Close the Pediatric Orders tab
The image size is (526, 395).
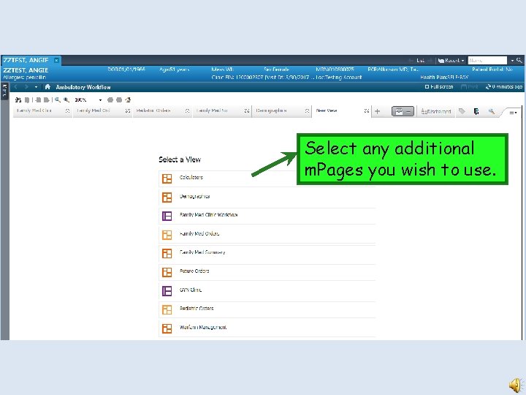[187, 111]
